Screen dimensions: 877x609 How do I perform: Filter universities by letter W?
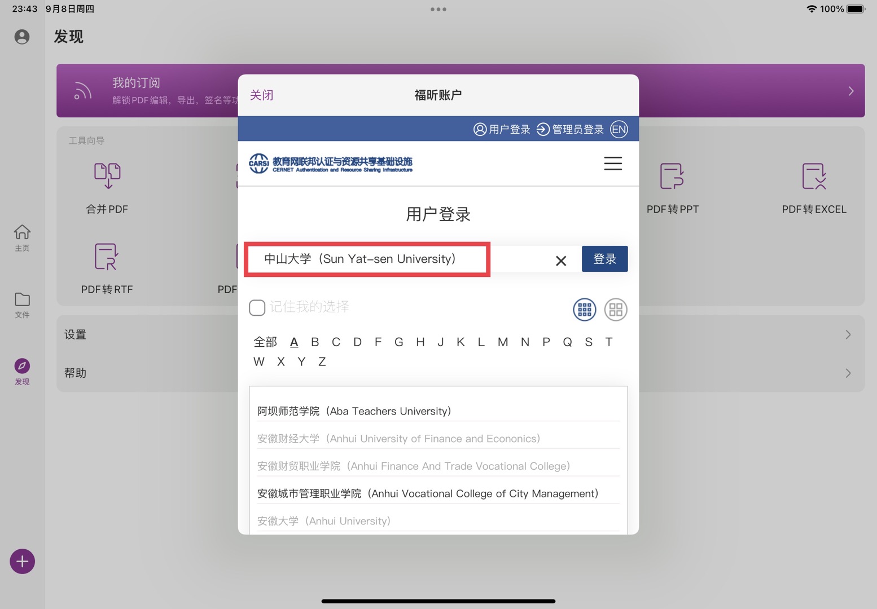[x=259, y=361]
